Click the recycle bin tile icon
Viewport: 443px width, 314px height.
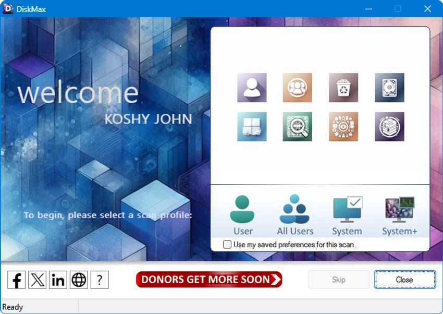click(x=343, y=88)
